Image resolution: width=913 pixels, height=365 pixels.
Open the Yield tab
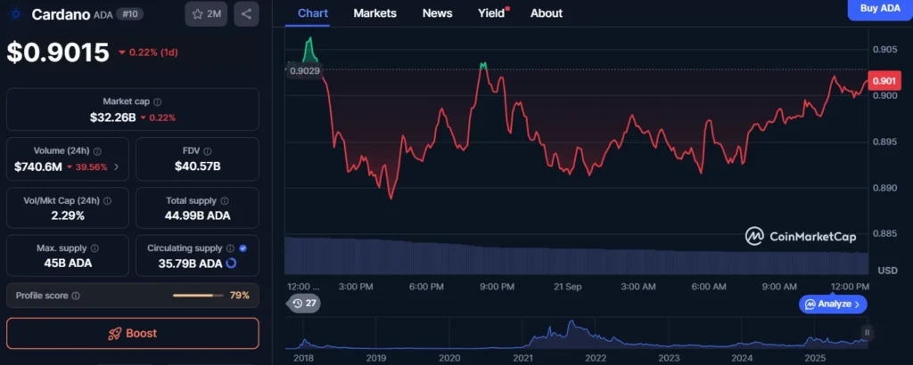coord(491,13)
